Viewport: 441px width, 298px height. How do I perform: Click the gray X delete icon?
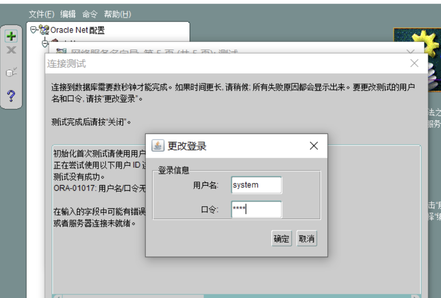click(x=11, y=50)
